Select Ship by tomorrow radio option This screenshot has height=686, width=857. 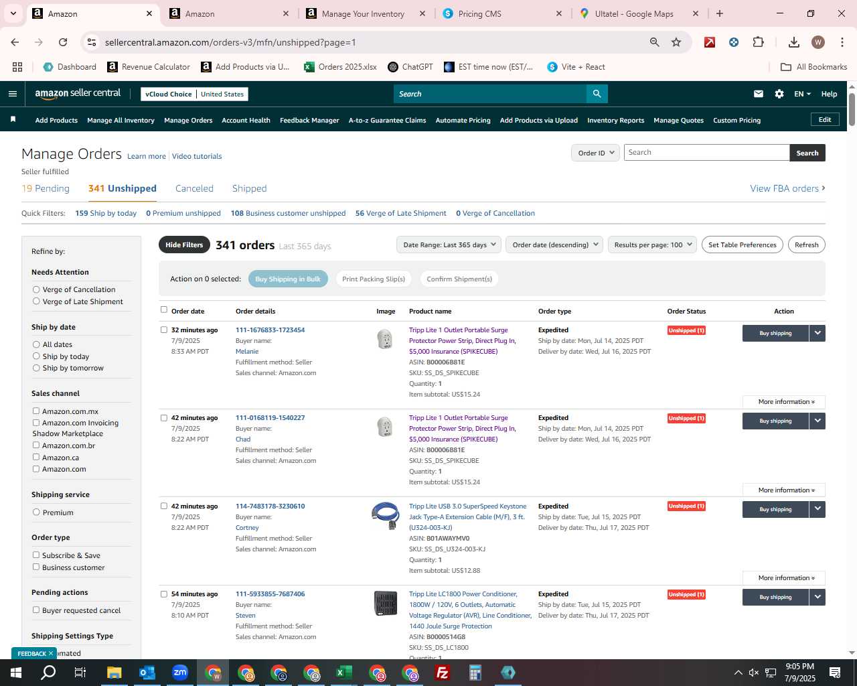coord(36,368)
